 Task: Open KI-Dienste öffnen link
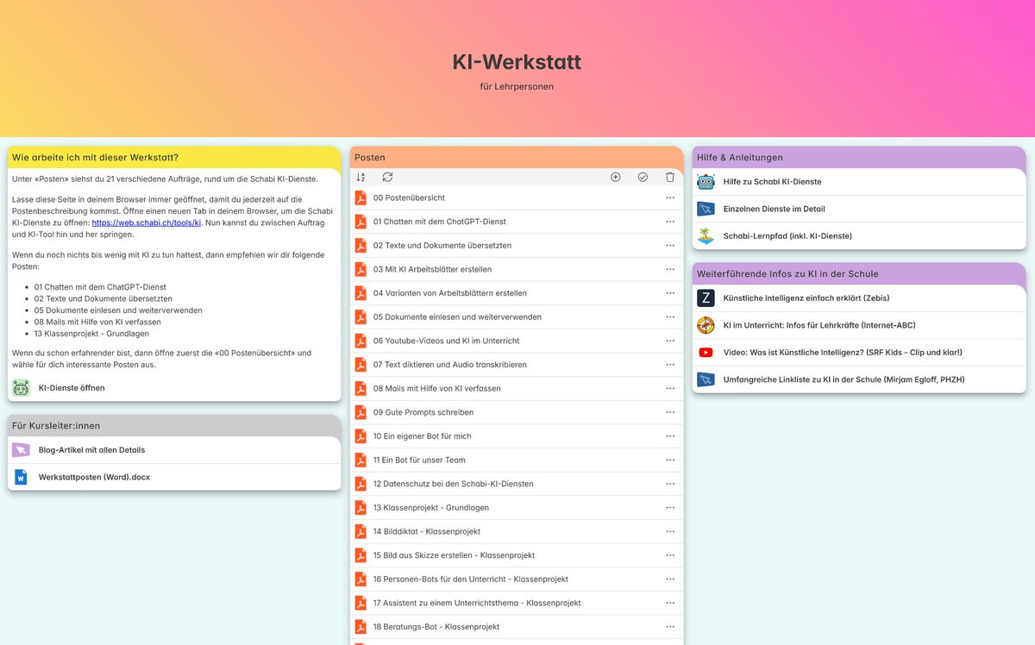72,388
